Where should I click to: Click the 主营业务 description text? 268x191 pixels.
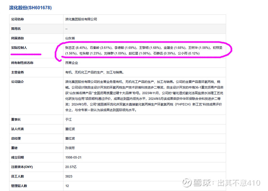pyautogui.click(x=94, y=72)
